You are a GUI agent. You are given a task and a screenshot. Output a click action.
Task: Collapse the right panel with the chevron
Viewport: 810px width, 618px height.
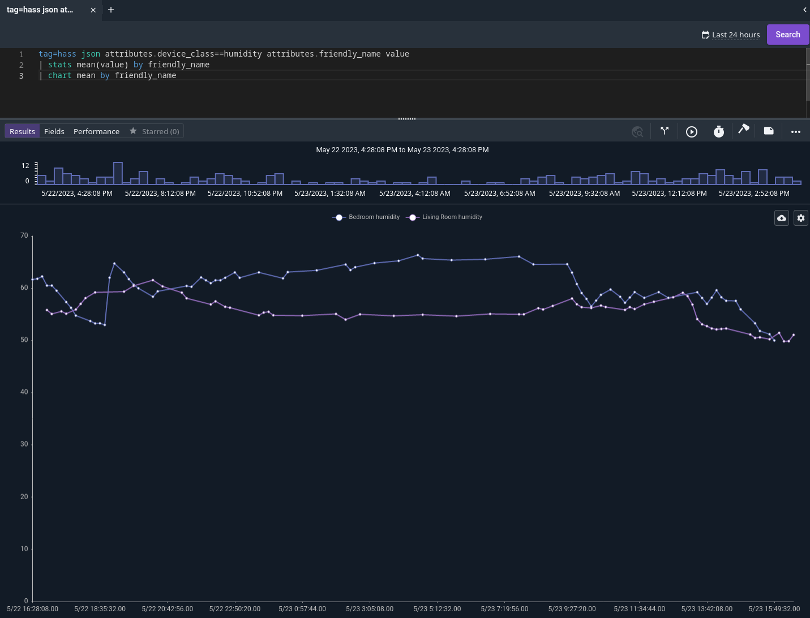tap(804, 10)
